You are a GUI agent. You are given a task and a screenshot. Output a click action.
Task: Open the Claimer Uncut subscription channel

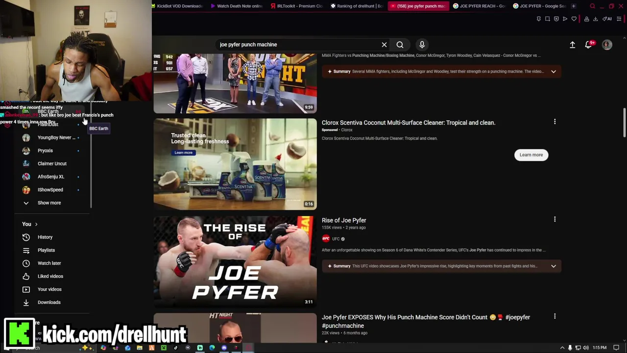click(52, 164)
